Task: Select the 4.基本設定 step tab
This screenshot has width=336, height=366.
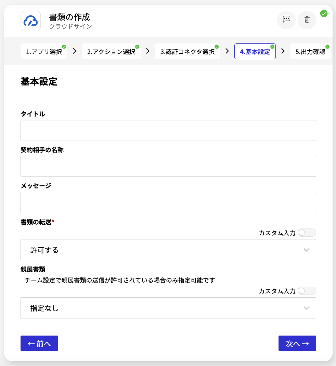Action: 255,51
